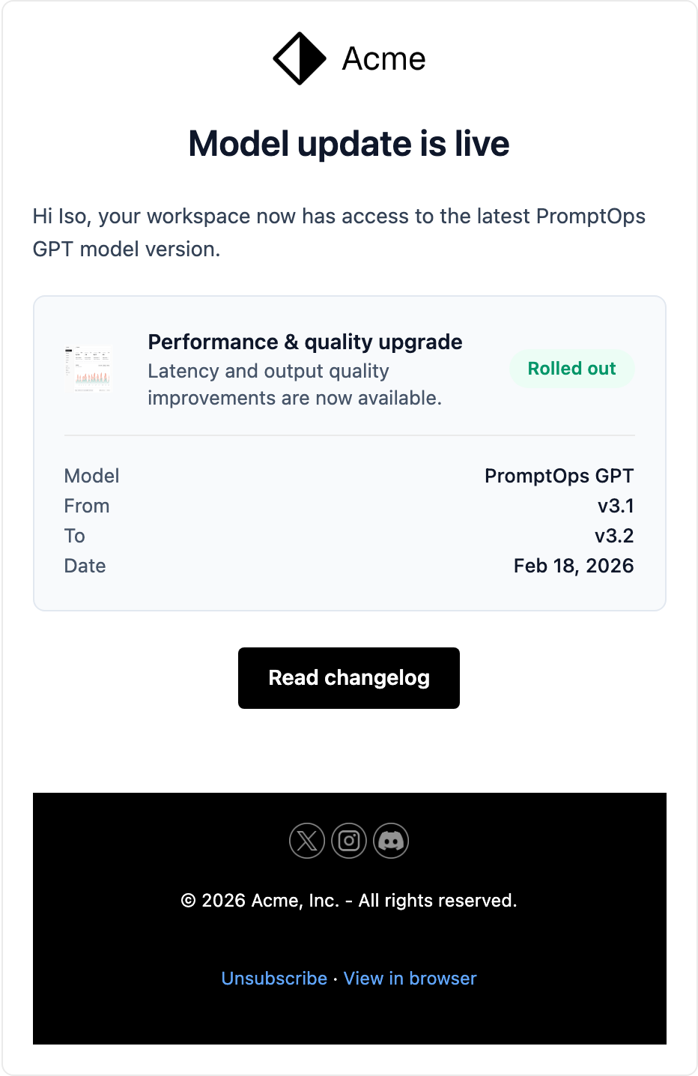The height and width of the screenshot is (1076, 698).
Task: Click the latency improvements description text
Action: point(294,384)
